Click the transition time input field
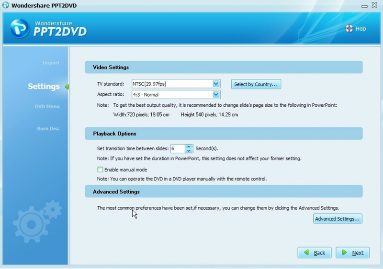Image resolution: width=383 pixels, height=269 pixels. [178, 148]
